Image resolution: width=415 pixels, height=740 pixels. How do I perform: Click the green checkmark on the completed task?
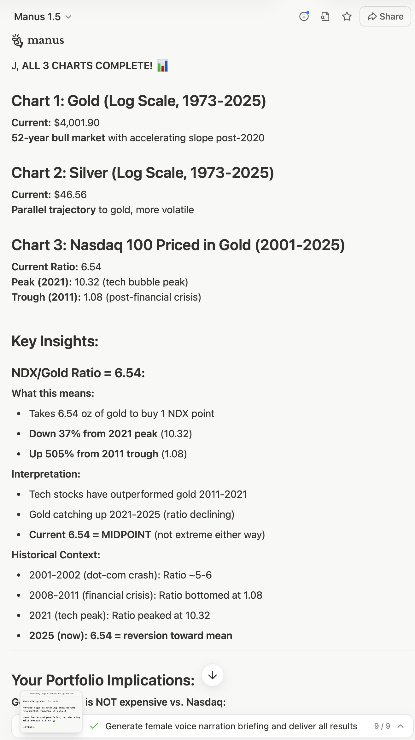click(94, 726)
